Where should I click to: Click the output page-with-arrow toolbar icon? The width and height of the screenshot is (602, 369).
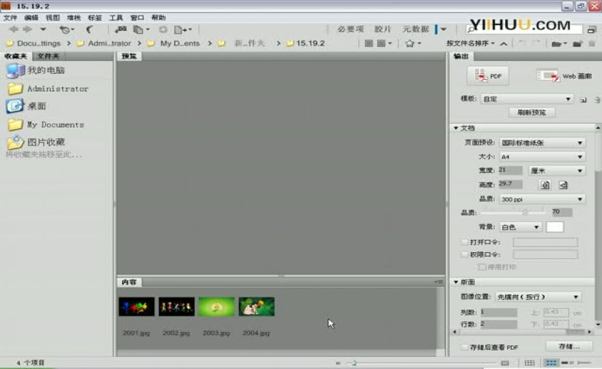coord(183,29)
